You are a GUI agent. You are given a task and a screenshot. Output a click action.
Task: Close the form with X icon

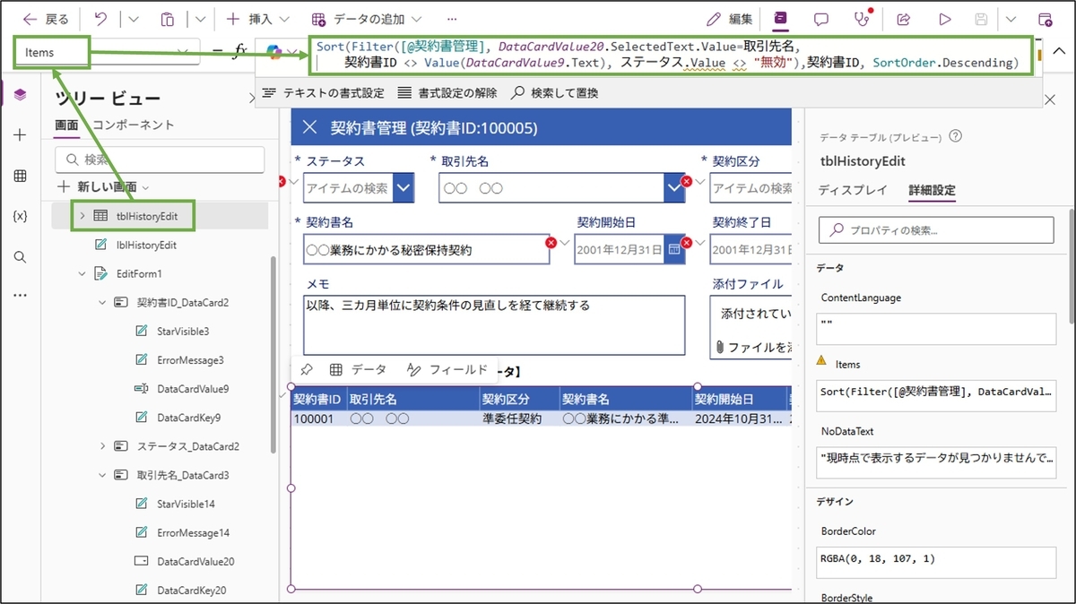[x=310, y=128]
